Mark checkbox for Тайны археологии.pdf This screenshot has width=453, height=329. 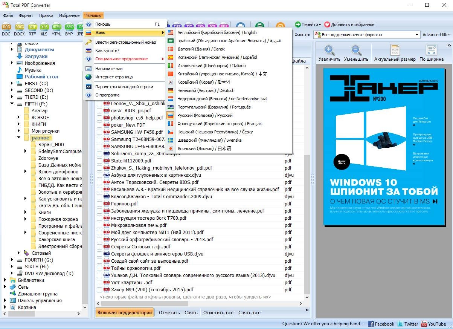click(99, 268)
